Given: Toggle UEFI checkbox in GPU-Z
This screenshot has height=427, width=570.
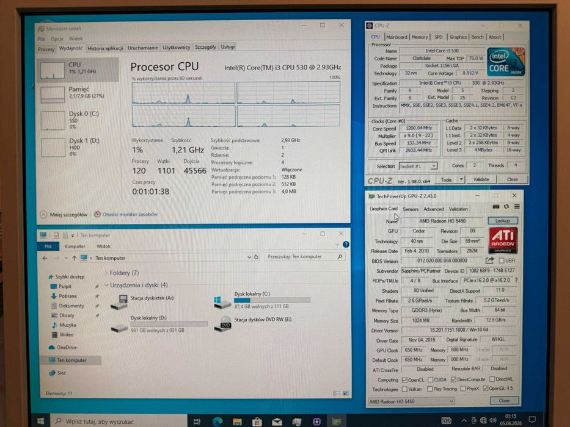Looking at the screenshot, I should pos(502,260).
